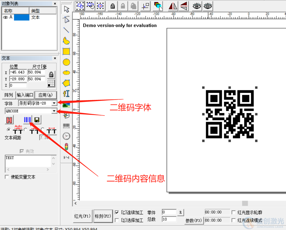
Task: Select the node edit tool
Action: [66, 19]
